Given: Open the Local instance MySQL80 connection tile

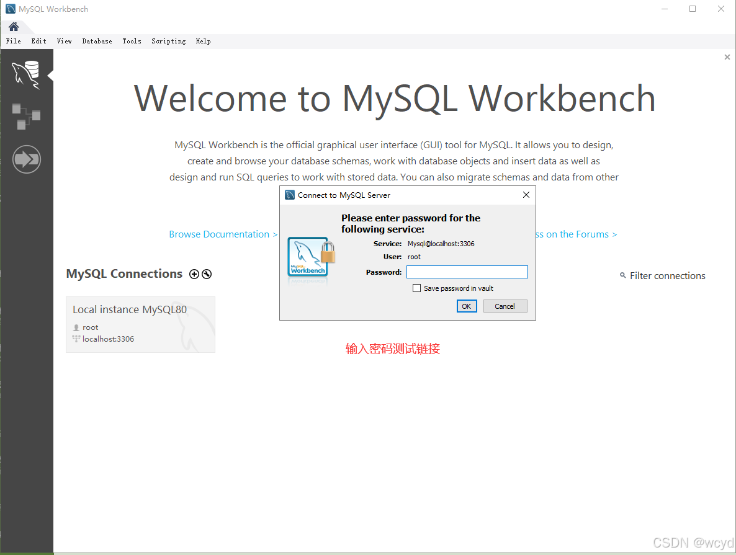Looking at the screenshot, I should pyautogui.click(x=140, y=324).
